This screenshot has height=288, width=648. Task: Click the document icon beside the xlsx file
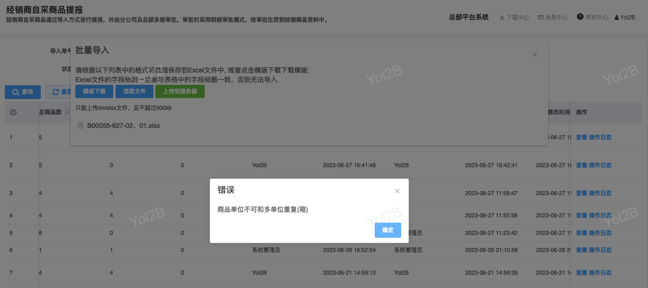point(81,126)
